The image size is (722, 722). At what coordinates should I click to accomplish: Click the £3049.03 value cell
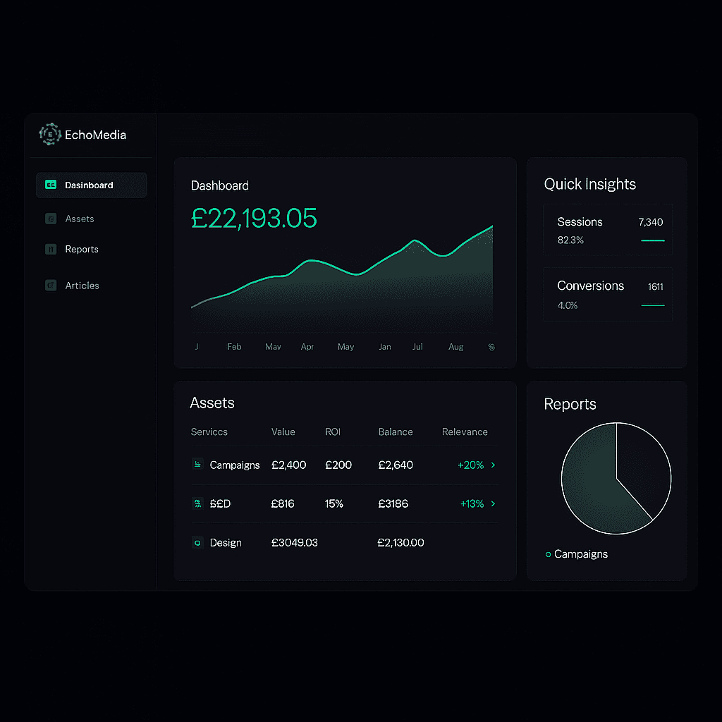pyautogui.click(x=295, y=543)
